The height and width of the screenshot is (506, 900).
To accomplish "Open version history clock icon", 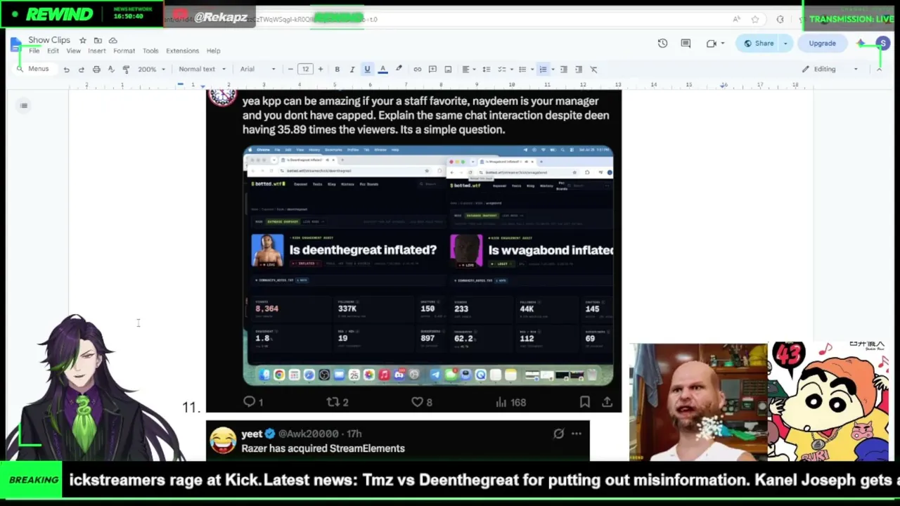I will (x=662, y=44).
